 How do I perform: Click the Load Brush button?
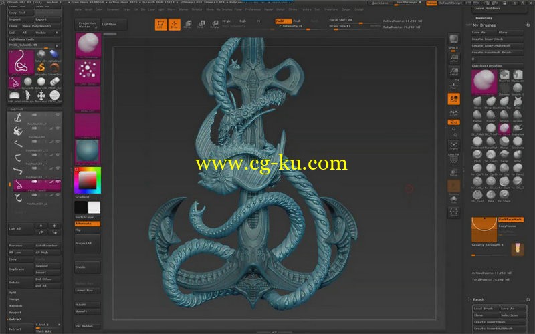pyautogui.click(x=486, y=309)
